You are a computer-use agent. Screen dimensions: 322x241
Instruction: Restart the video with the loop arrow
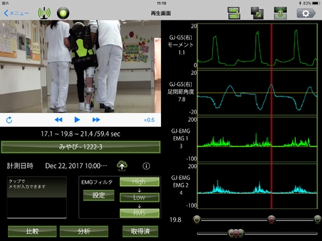9,120
